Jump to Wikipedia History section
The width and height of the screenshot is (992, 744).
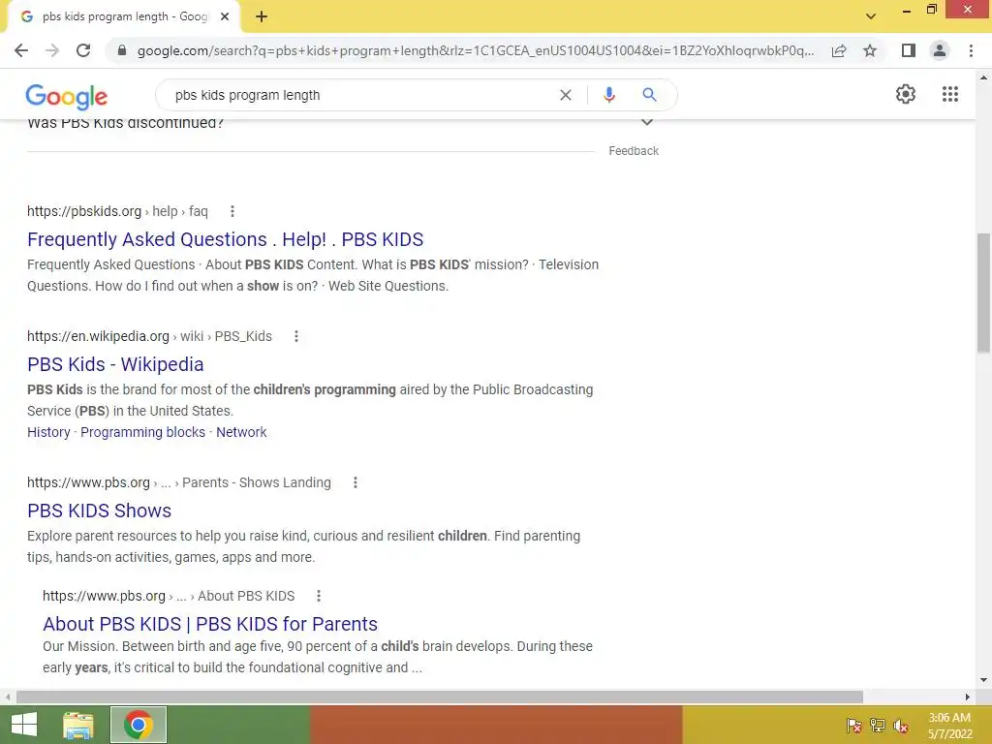click(48, 432)
